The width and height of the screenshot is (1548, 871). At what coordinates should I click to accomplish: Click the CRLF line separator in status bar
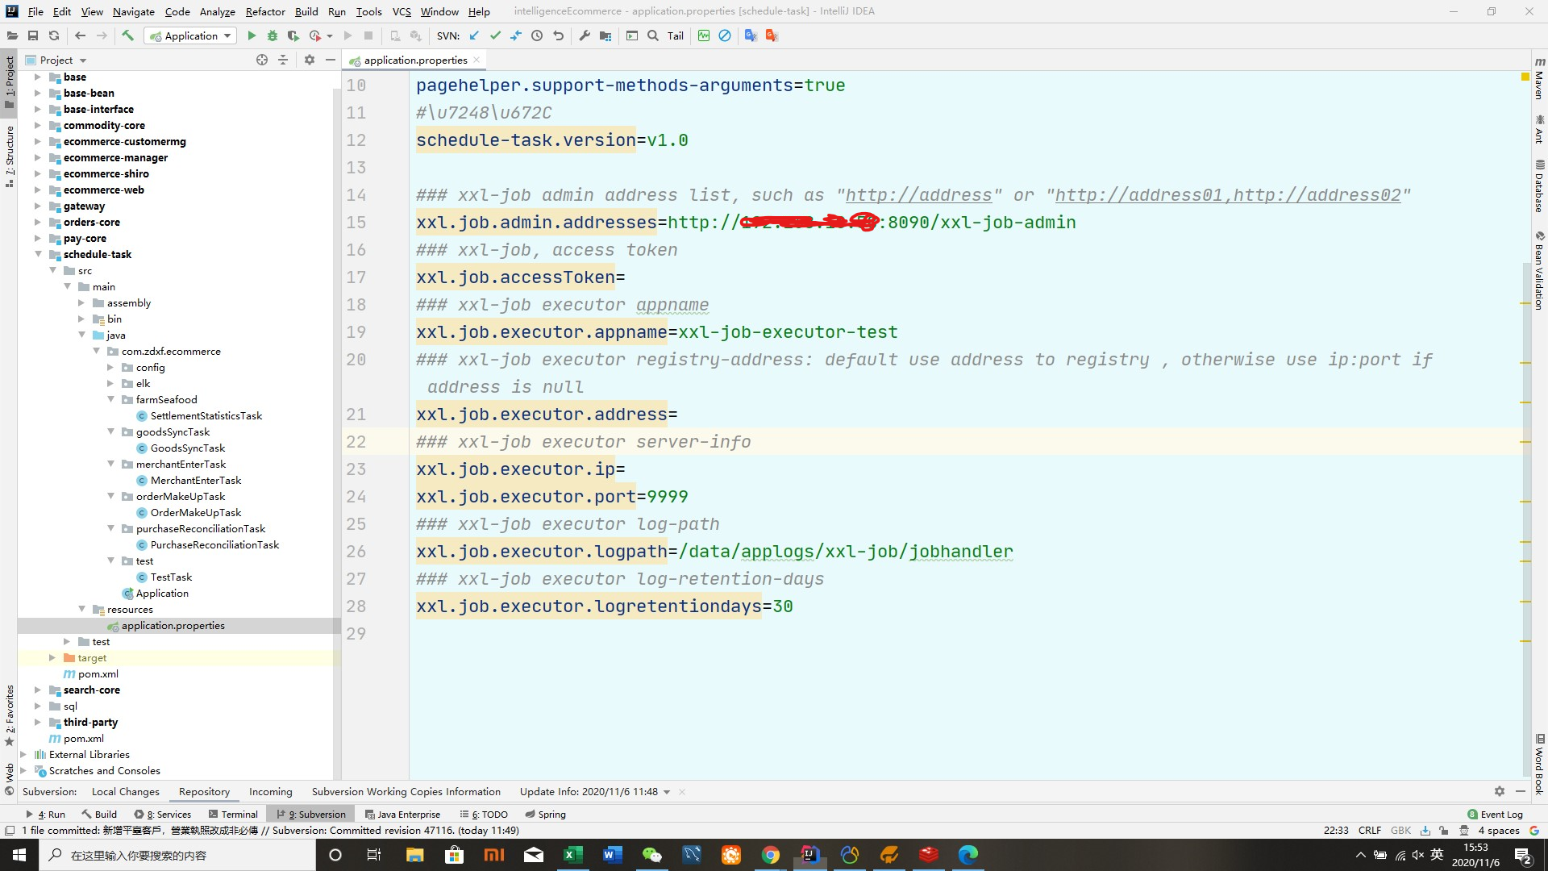coord(1369,831)
